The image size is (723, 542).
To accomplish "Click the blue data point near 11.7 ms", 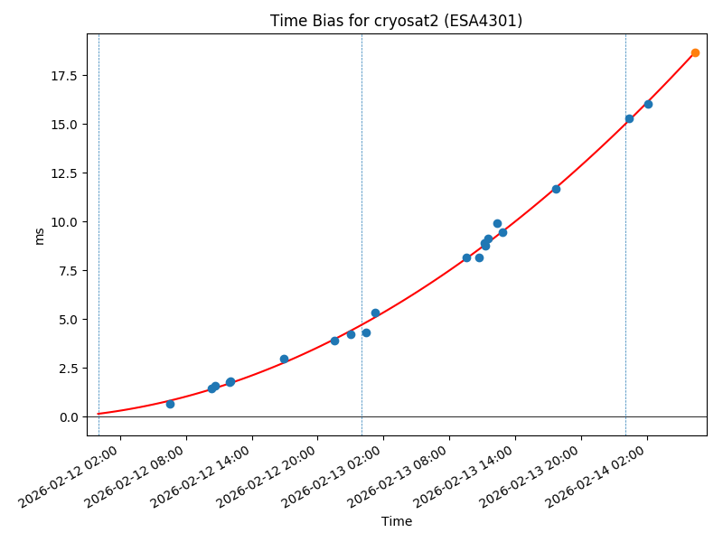I will pyautogui.click(x=556, y=189).
